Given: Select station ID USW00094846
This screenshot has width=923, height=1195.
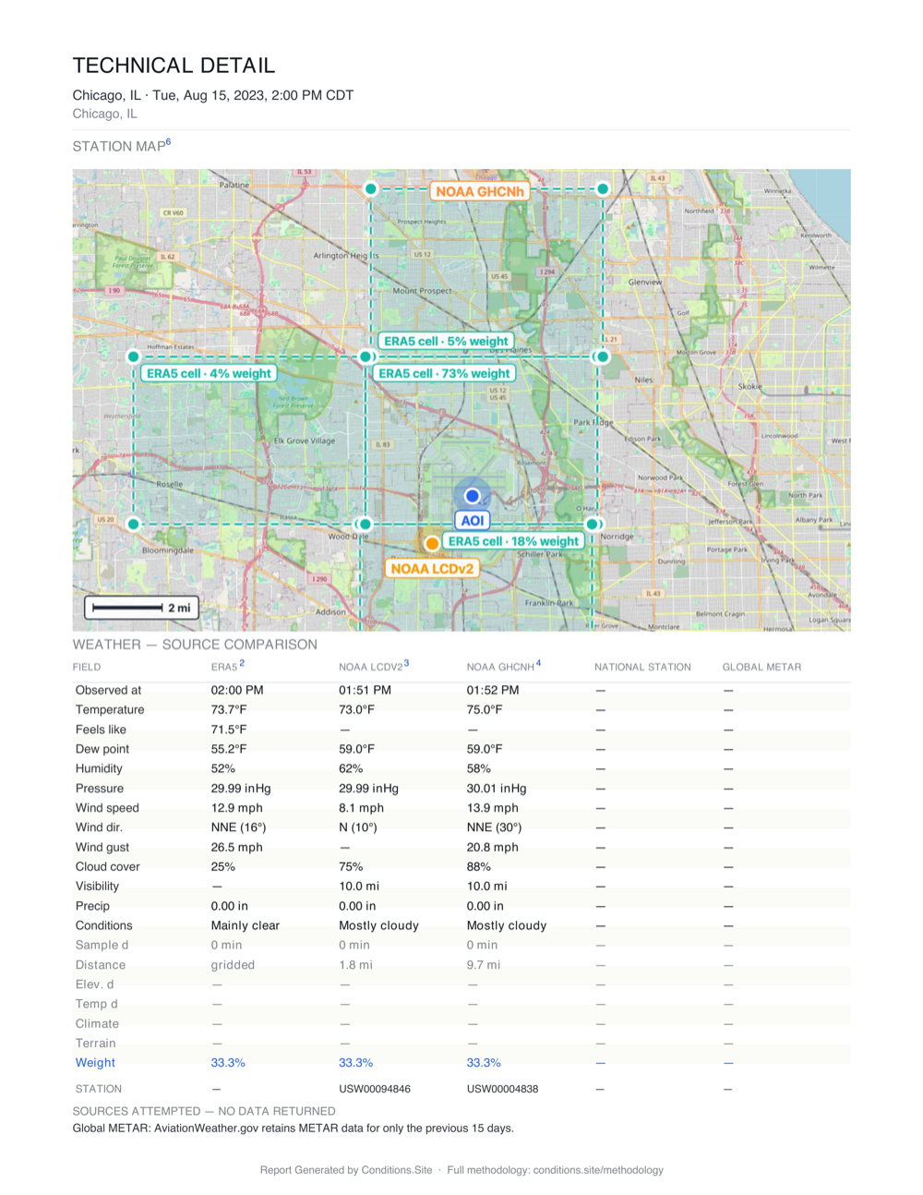Looking at the screenshot, I should 375,1089.
